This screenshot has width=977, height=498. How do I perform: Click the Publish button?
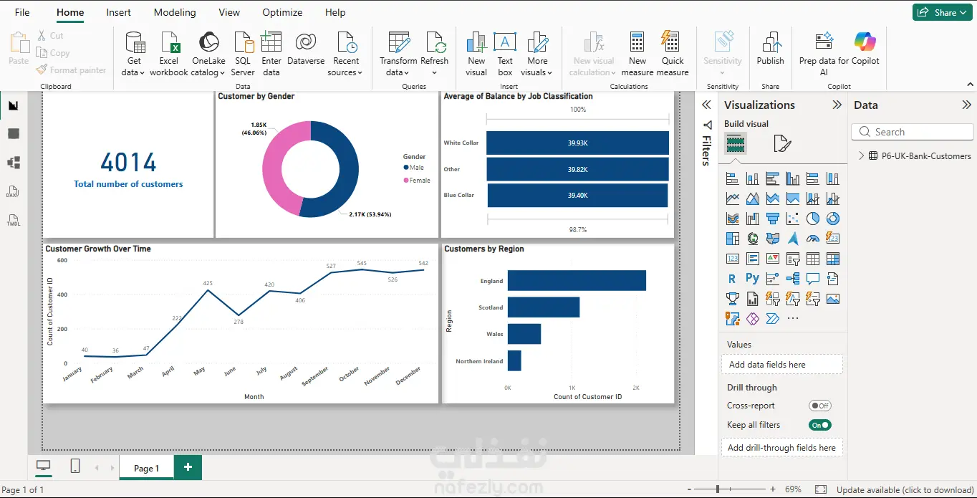tap(771, 49)
